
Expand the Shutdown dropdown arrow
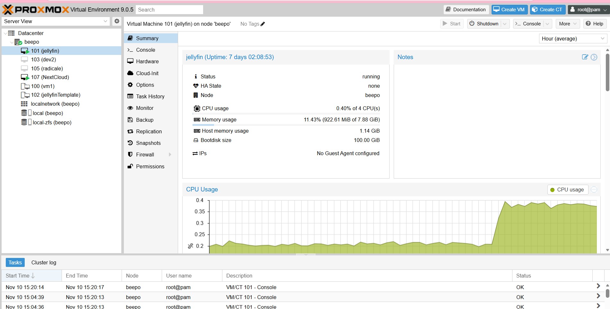505,24
